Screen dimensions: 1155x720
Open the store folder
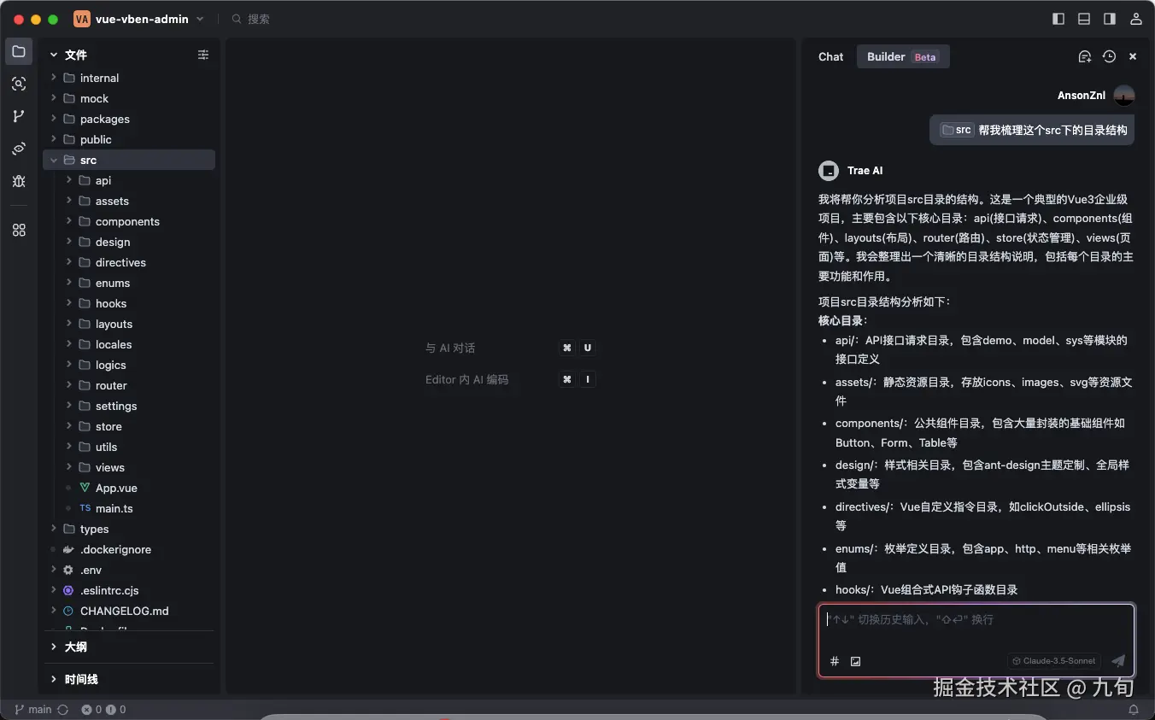129,426
